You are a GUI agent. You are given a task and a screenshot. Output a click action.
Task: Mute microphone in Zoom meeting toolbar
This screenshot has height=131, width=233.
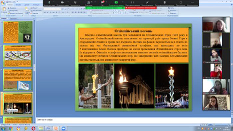(x=49, y=3)
